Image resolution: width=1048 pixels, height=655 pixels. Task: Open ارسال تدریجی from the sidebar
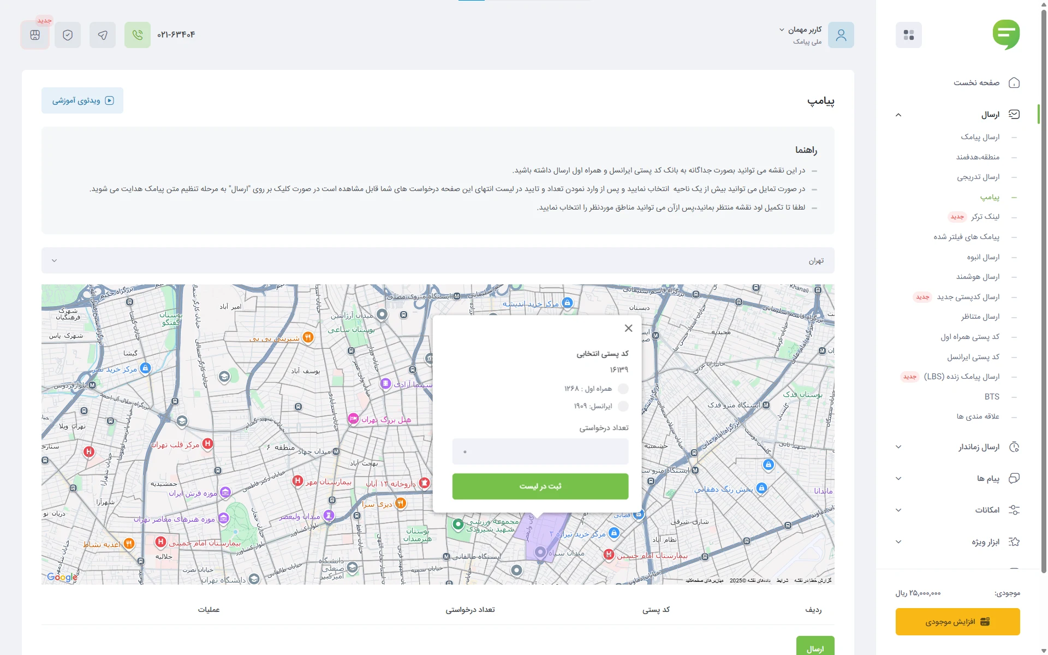point(978,177)
